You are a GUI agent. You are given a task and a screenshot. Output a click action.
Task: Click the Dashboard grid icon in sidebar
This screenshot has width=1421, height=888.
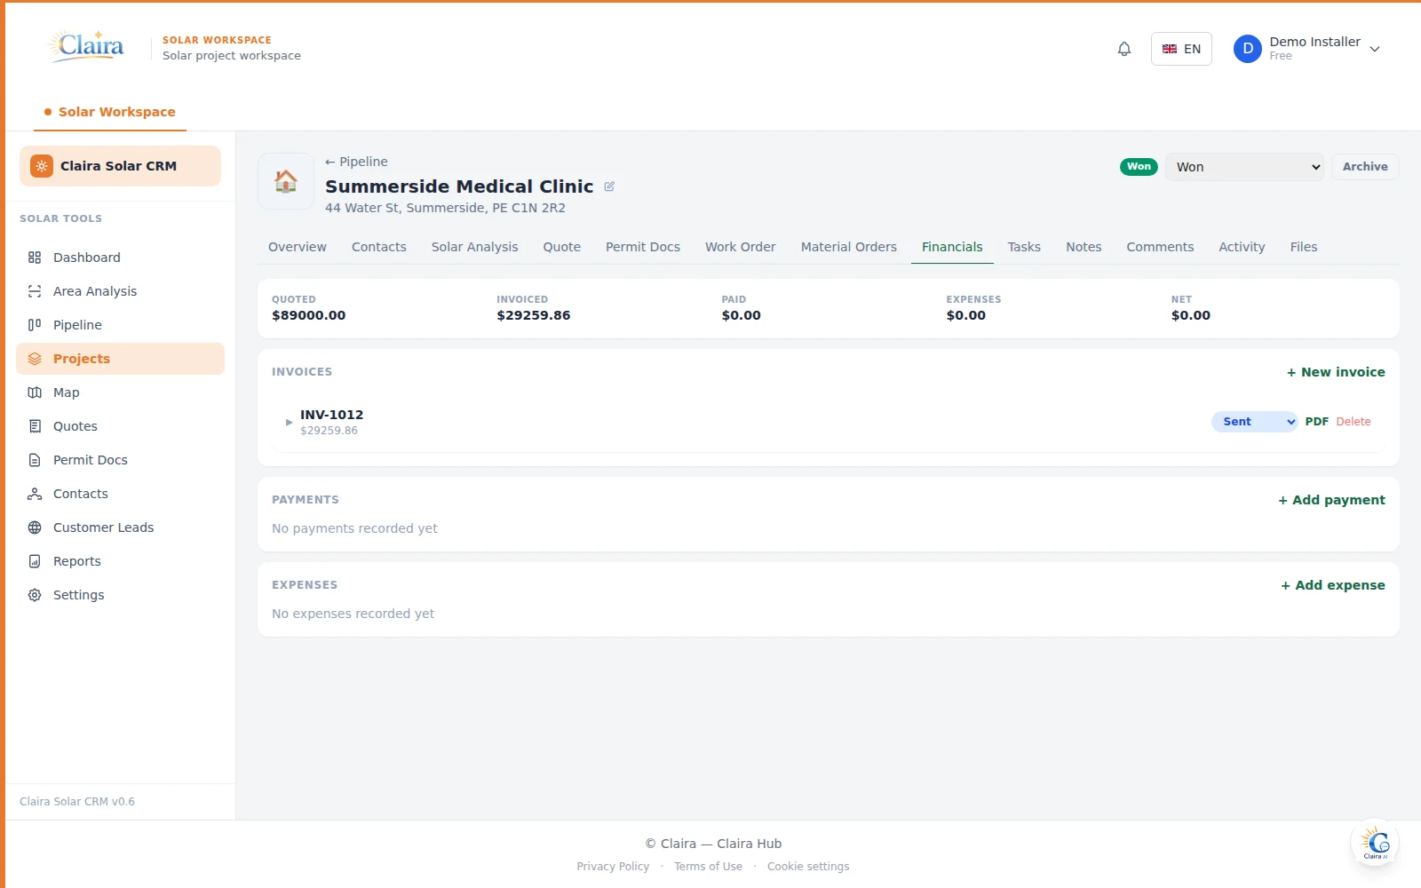point(35,258)
